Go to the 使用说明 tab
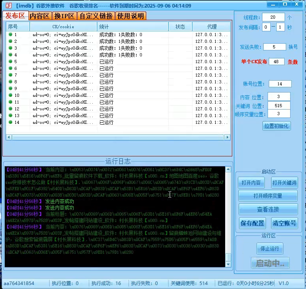 coord(130,16)
